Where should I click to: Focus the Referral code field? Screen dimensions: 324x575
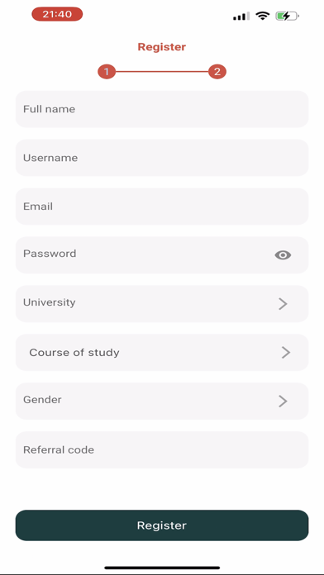coord(162,450)
